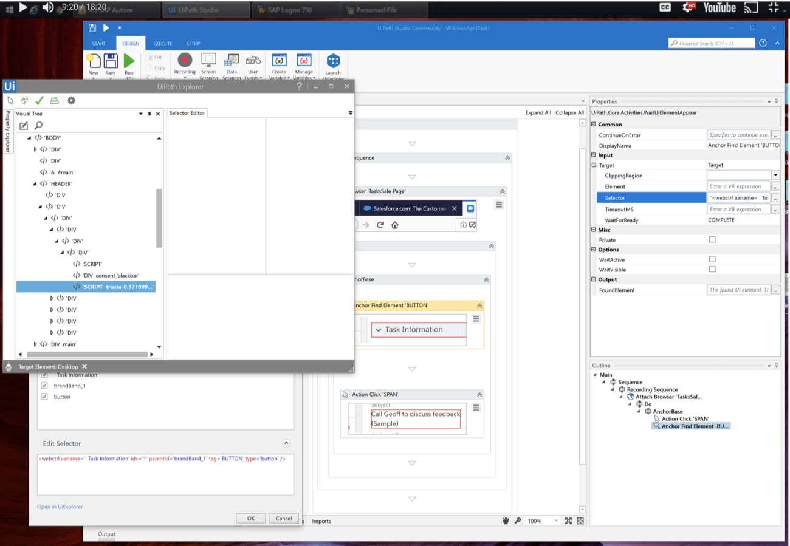Click the save icon in Studio title bar

tap(93, 27)
